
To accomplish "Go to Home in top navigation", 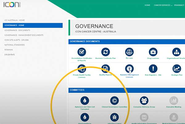I will click(147, 5).
